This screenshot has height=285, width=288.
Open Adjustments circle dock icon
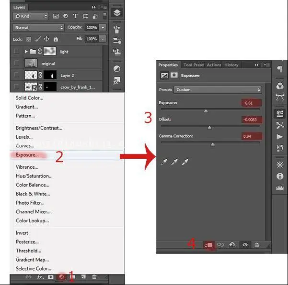(117, 69)
